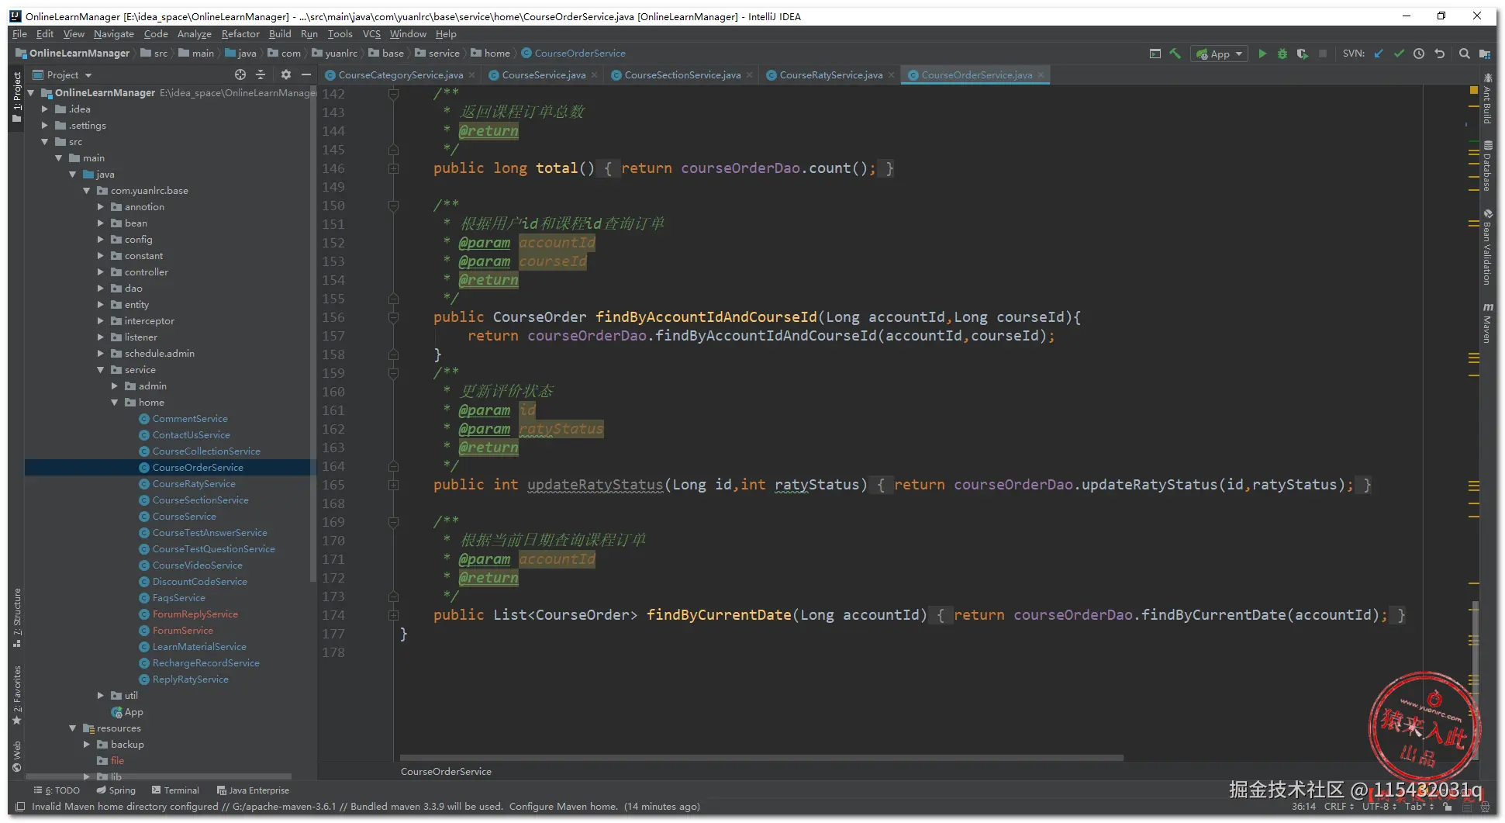Build project with the hammer icon
Image resolution: width=1505 pixels, height=823 pixels.
[x=1175, y=54]
